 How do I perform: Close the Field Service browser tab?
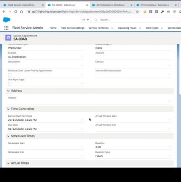43,5
